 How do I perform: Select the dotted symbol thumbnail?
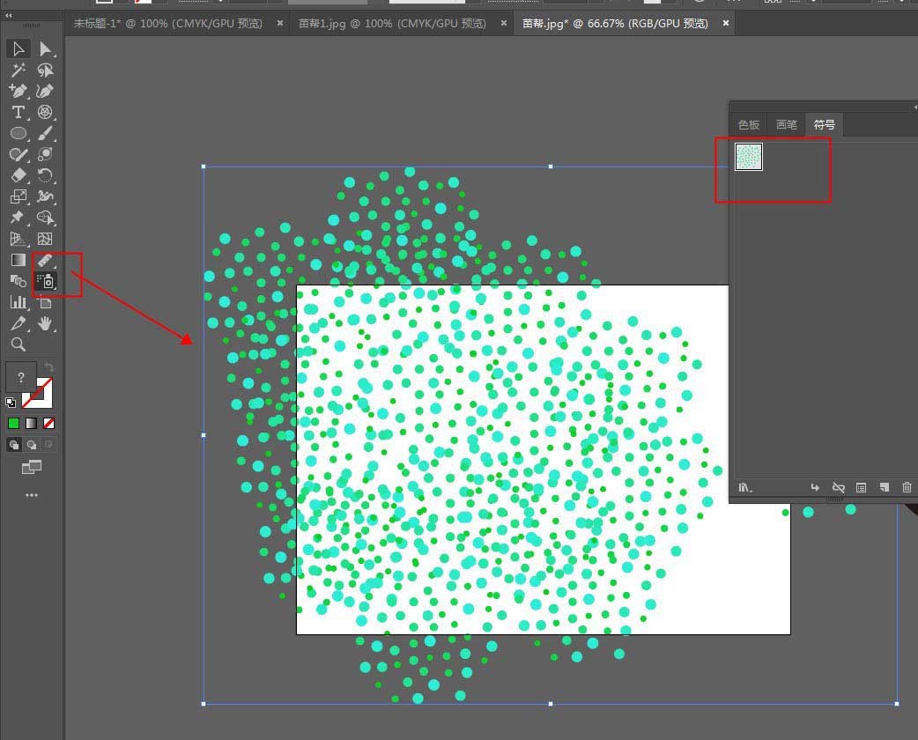point(749,157)
